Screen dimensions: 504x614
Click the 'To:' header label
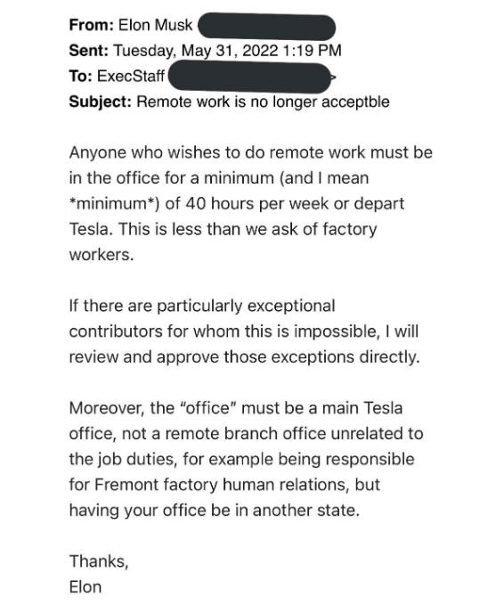81,76
